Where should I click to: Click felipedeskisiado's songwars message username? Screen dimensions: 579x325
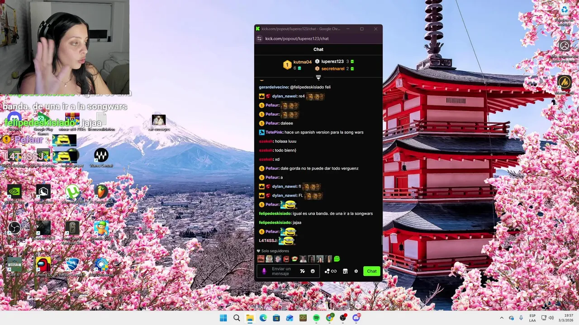[275, 214]
